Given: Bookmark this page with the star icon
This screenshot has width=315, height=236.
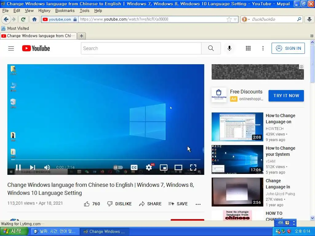Looking at the screenshot, I should pos(229,19).
